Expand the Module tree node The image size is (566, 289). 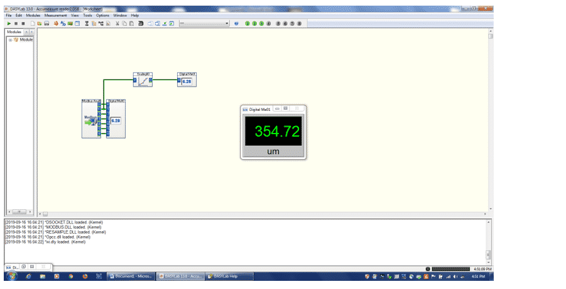pos(10,39)
